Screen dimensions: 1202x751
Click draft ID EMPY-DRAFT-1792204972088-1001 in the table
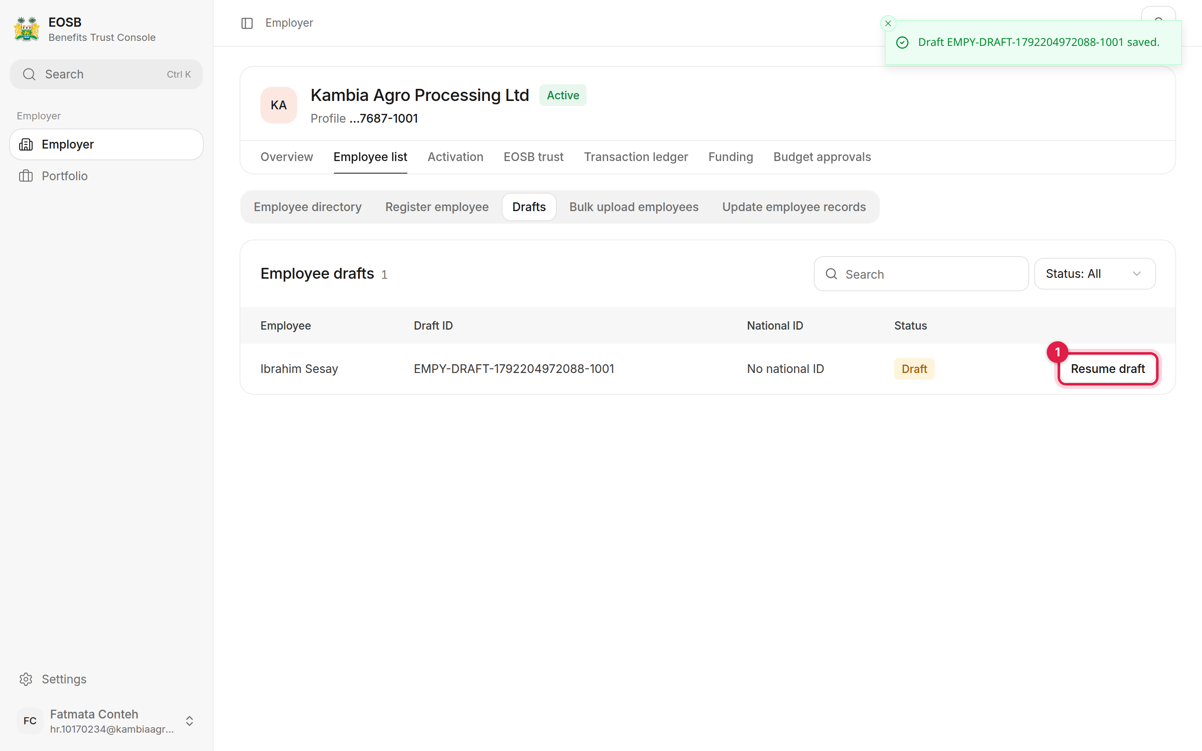click(514, 369)
